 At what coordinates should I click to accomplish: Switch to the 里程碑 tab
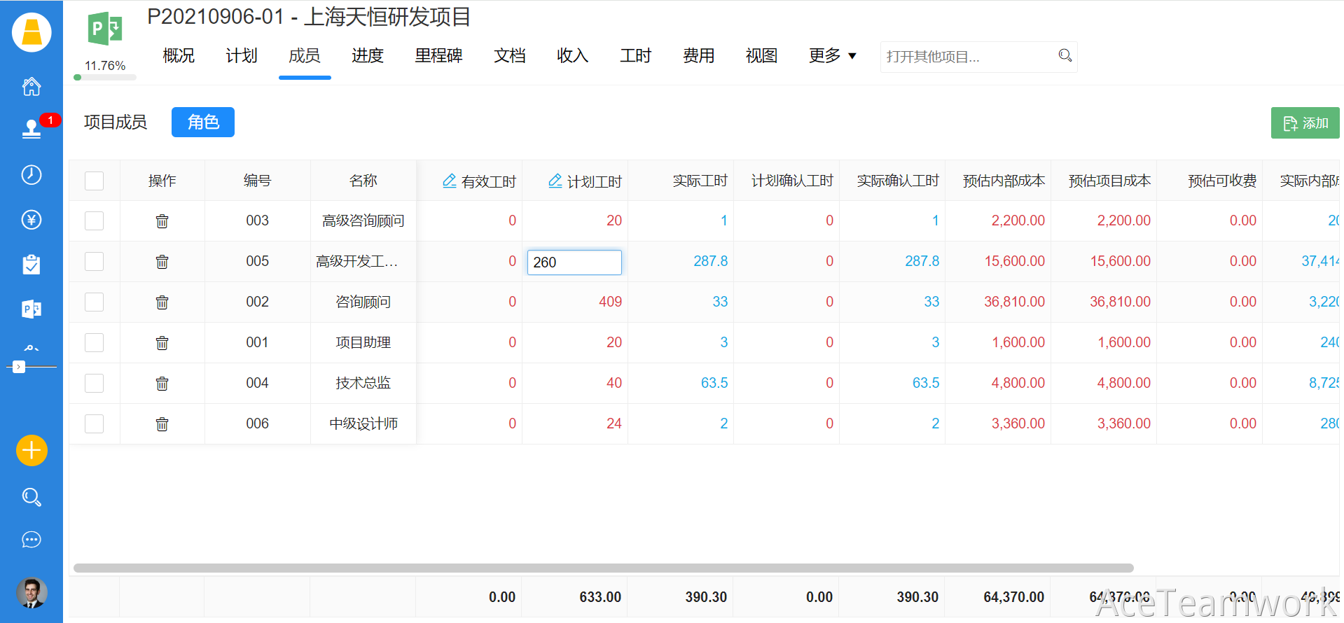(x=438, y=56)
